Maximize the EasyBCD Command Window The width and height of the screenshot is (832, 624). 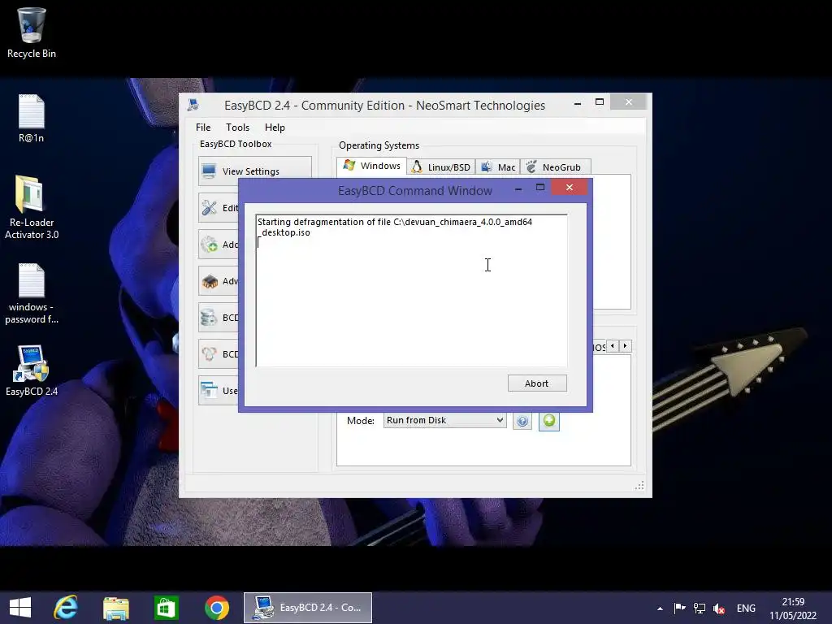point(540,188)
